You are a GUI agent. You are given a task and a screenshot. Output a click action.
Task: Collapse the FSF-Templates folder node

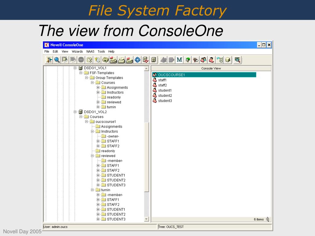pos(81,73)
